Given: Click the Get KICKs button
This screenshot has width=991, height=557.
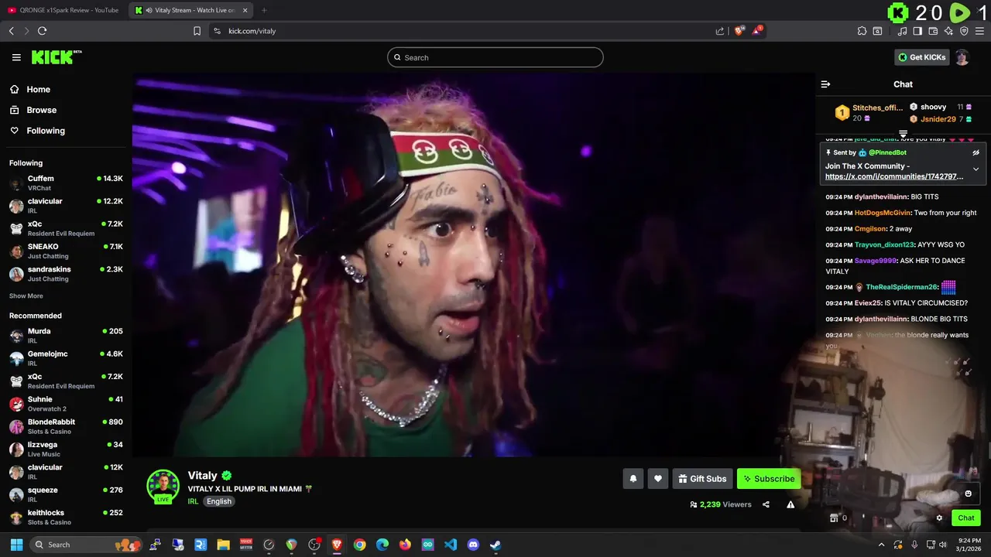Looking at the screenshot, I should [921, 57].
